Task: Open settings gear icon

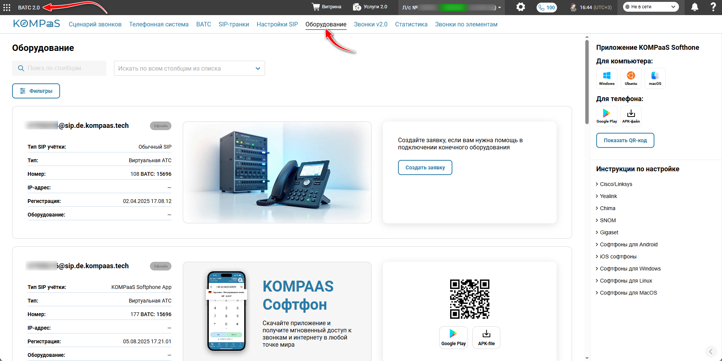Action: (x=521, y=7)
